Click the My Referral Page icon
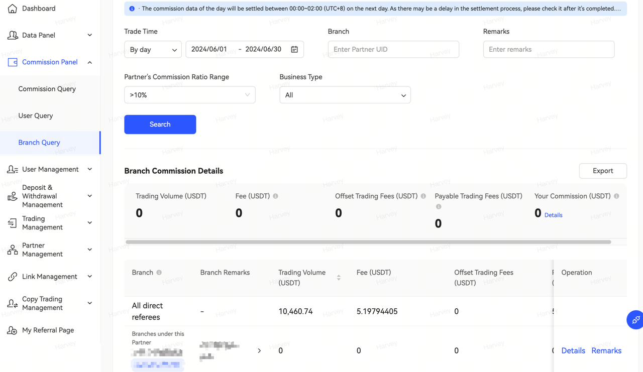The image size is (643, 372). coord(13,330)
